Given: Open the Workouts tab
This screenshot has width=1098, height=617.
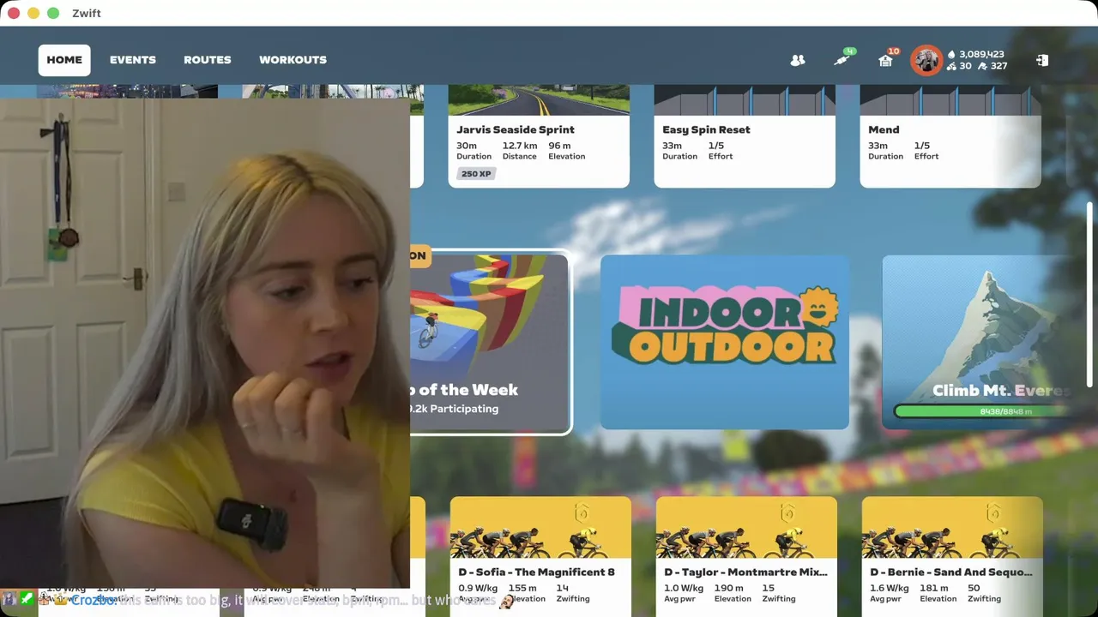Looking at the screenshot, I should pos(293,60).
